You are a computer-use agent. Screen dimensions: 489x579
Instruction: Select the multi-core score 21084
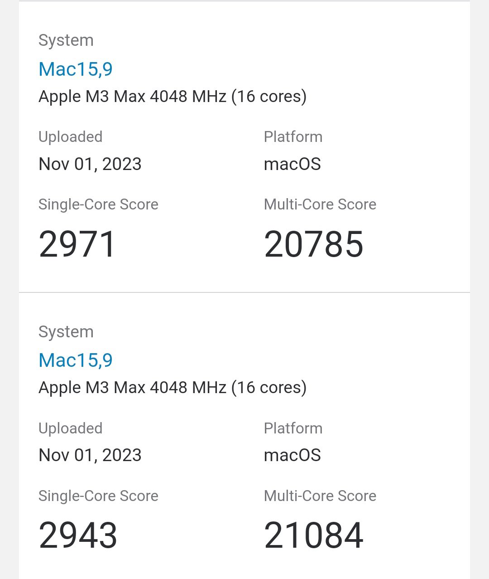(313, 535)
